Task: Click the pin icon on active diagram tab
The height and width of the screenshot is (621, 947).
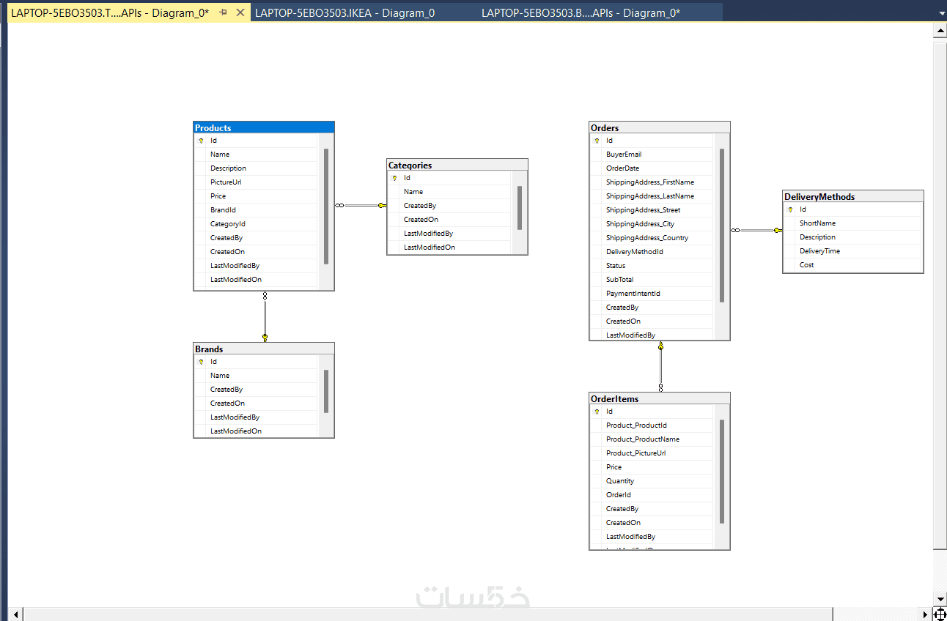Action: click(224, 12)
